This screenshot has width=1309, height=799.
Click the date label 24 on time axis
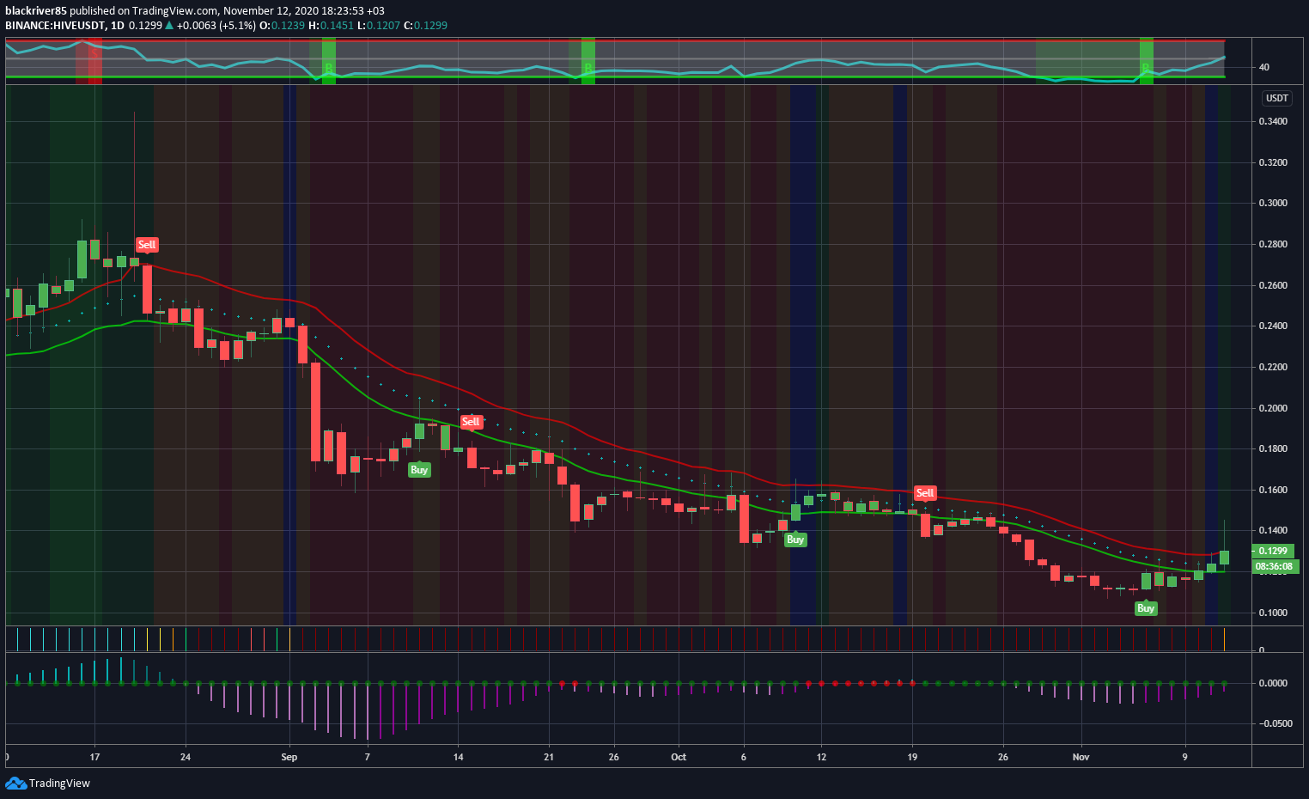tap(186, 757)
